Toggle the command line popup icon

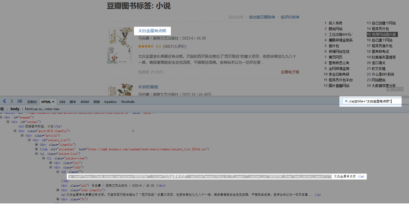tap(20, 101)
